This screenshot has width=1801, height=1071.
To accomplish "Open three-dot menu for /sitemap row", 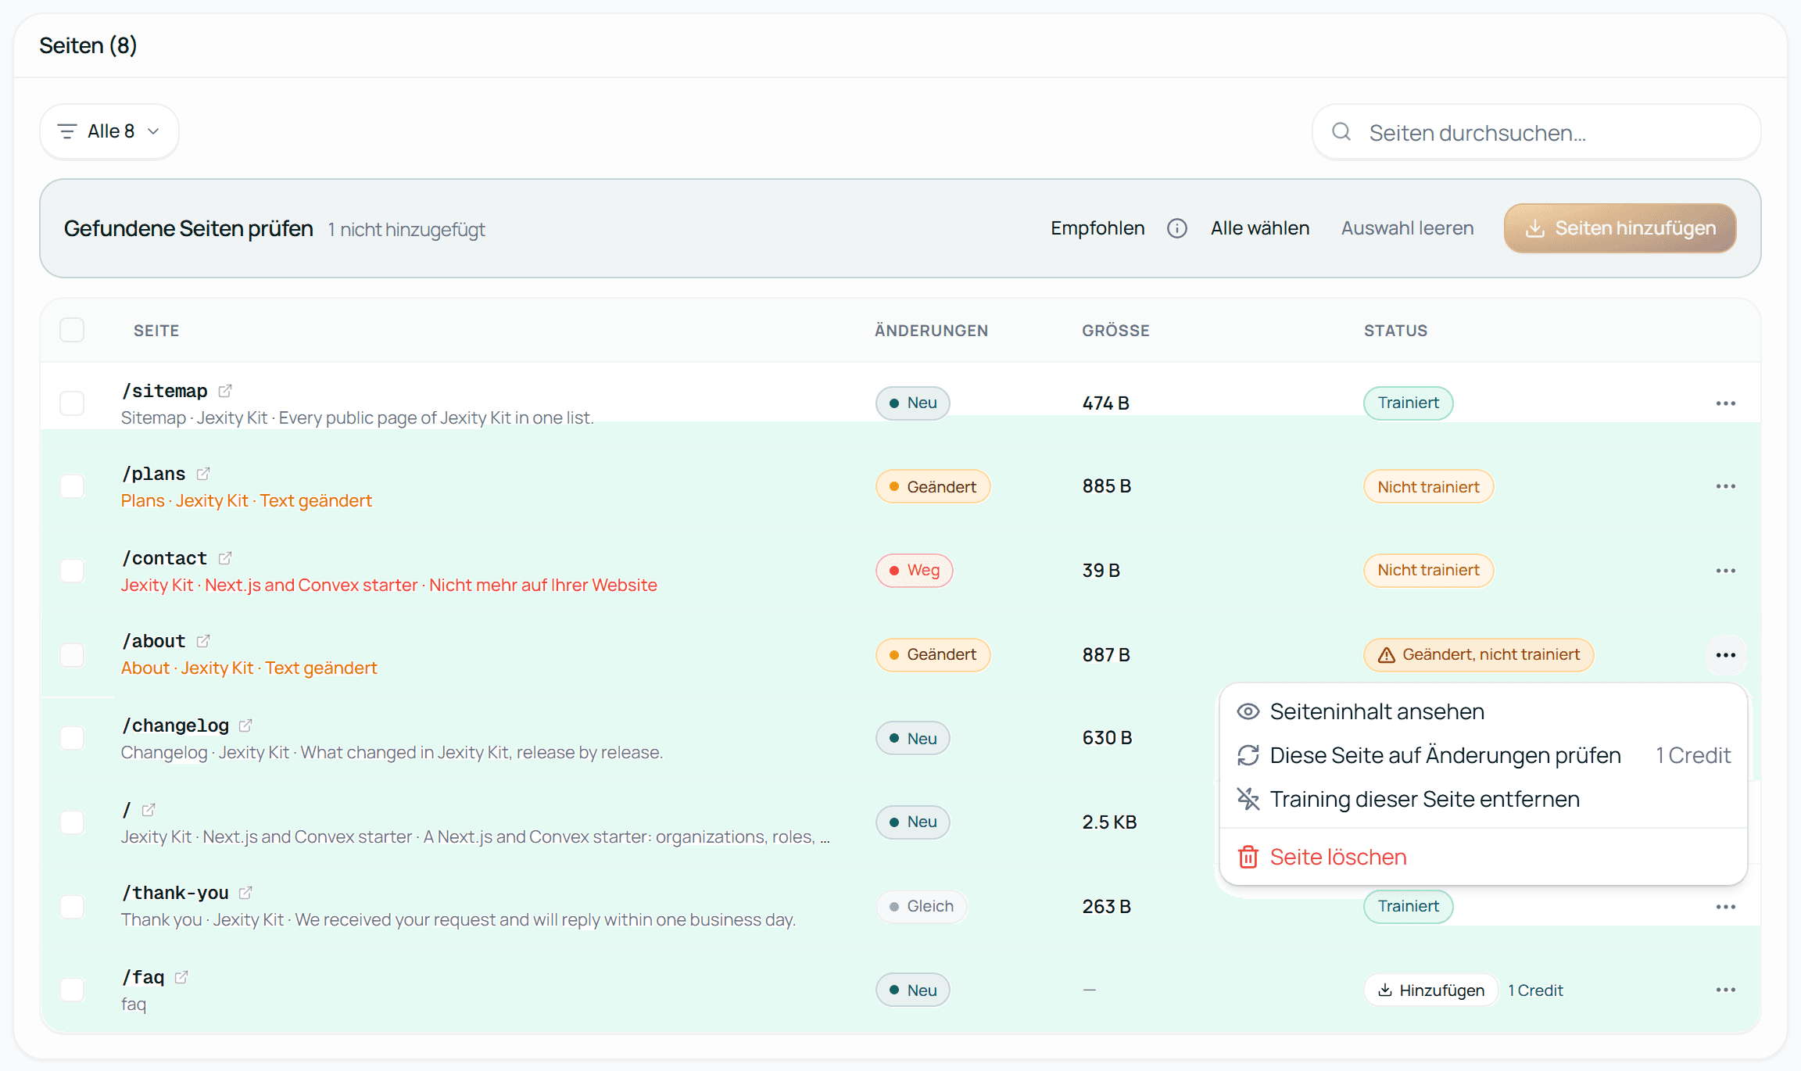I will tap(1725, 403).
